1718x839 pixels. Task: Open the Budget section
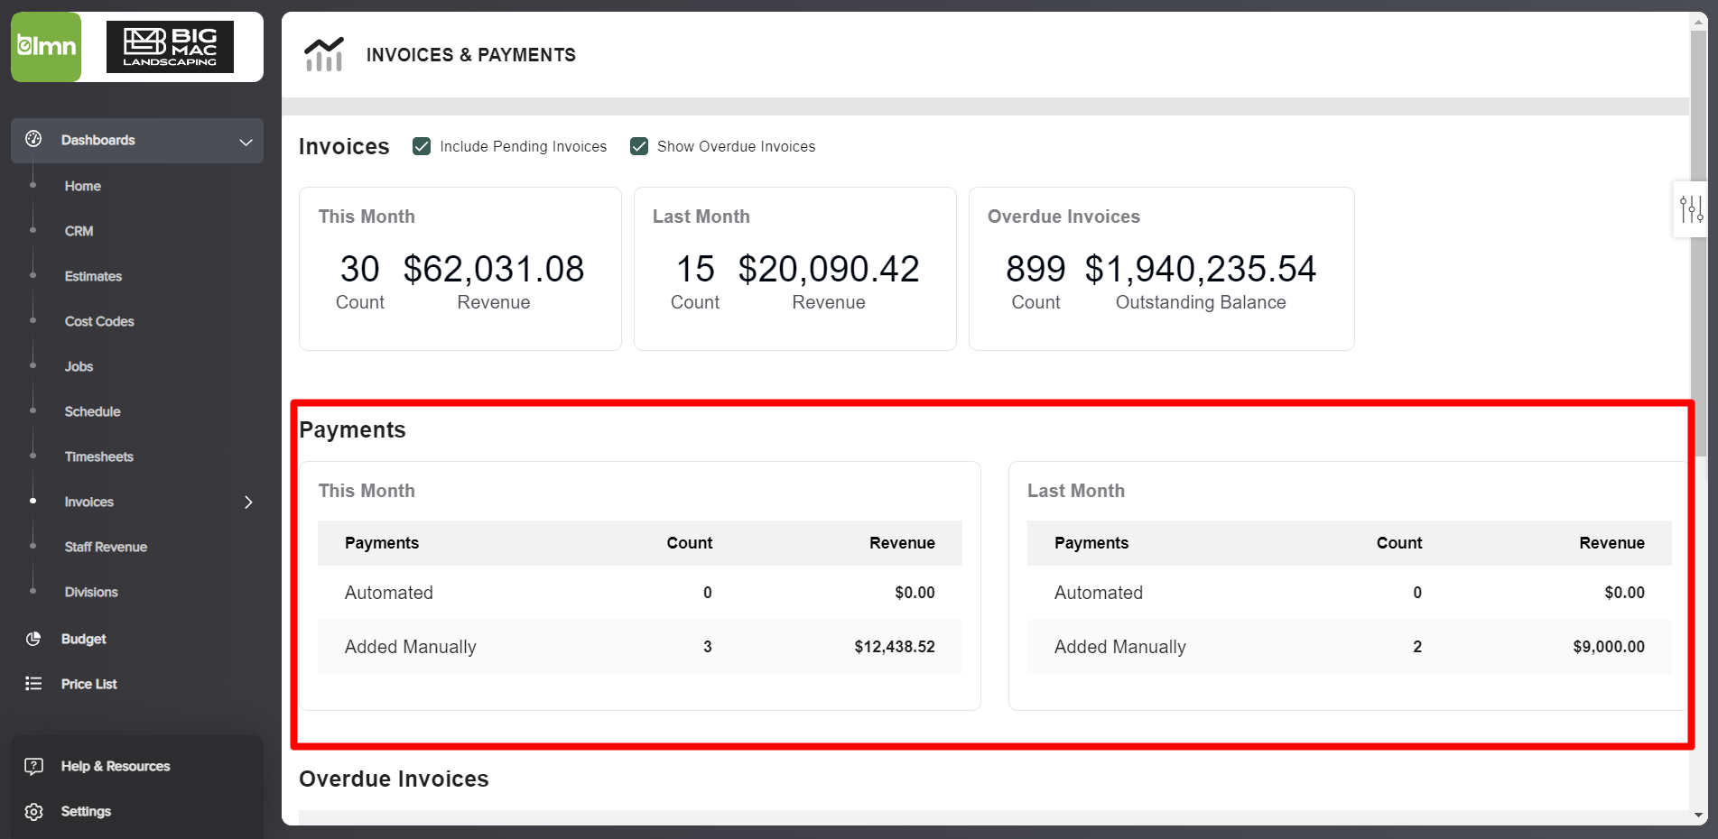pos(83,639)
